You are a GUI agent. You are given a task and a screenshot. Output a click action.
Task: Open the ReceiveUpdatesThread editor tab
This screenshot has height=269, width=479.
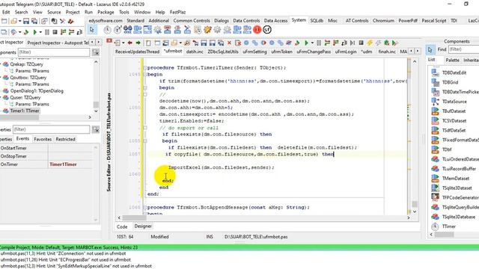point(137,52)
